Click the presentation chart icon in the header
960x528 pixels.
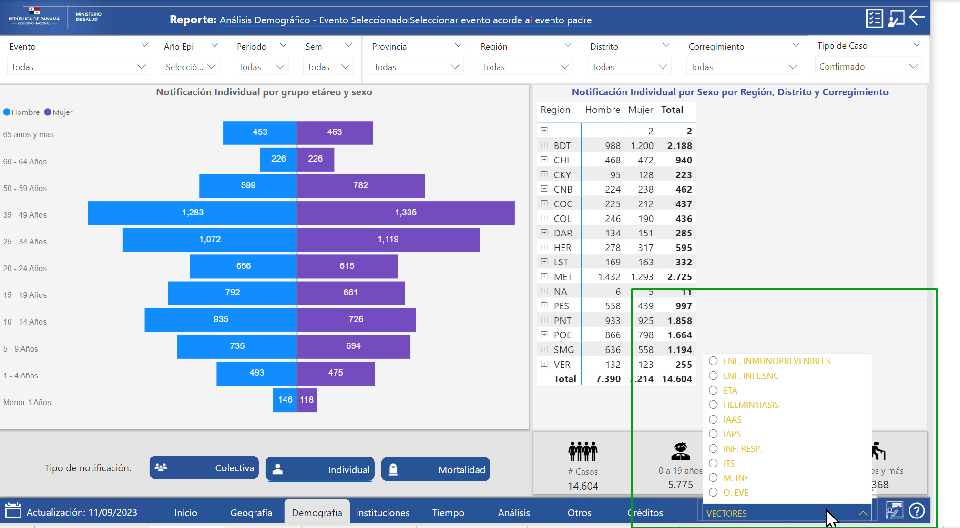point(896,19)
